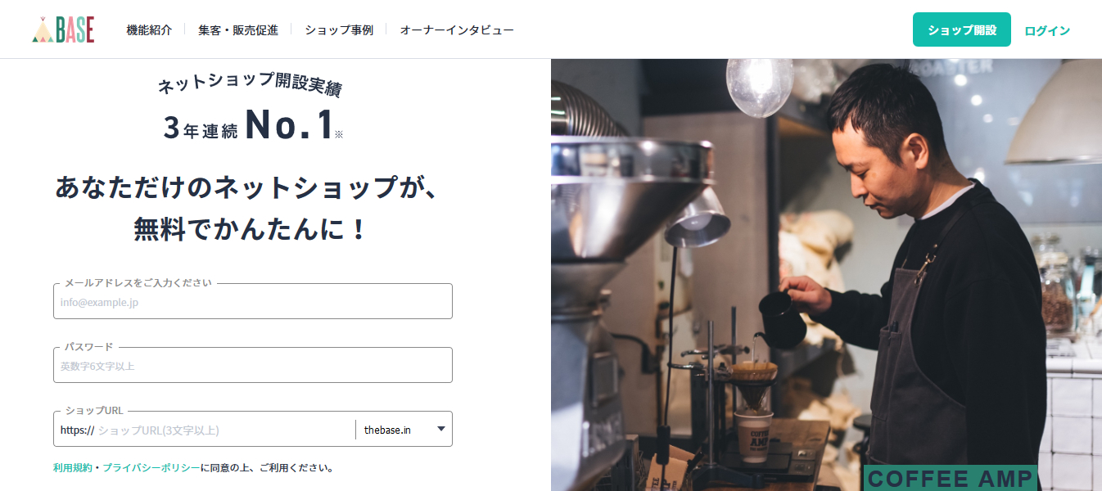Click the COFFEE AMP shop label

(x=950, y=478)
